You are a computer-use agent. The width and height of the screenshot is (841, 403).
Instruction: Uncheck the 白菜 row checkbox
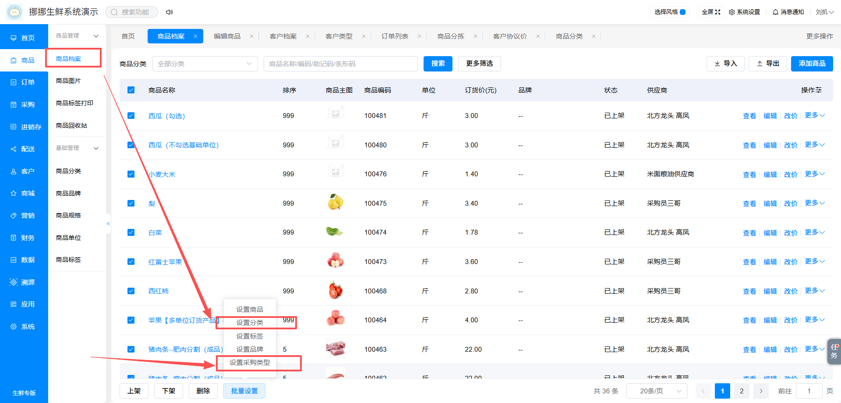131,232
